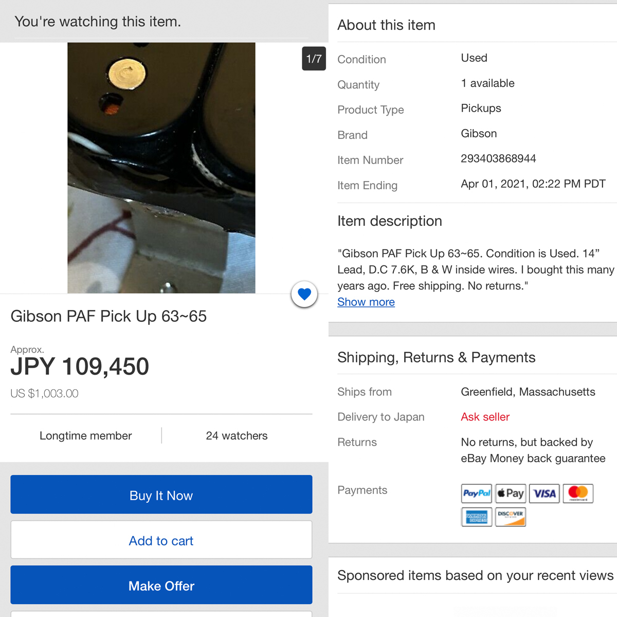The image size is (617, 617).
Task: Click the Buy It Now button
Action: [161, 495]
